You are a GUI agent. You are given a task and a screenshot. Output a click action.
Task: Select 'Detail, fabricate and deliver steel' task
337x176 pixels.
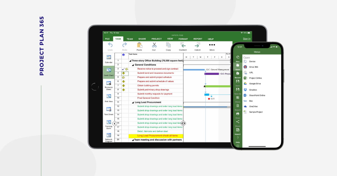pyautogui.click(x=152, y=131)
